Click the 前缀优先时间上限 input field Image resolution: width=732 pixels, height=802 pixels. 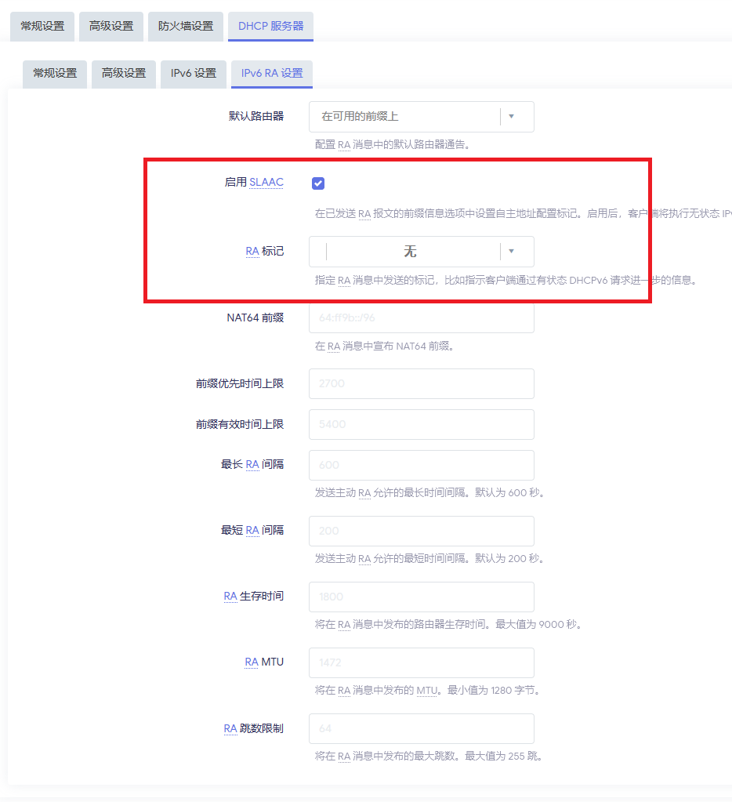pyautogui.click(x=421, y=384)
